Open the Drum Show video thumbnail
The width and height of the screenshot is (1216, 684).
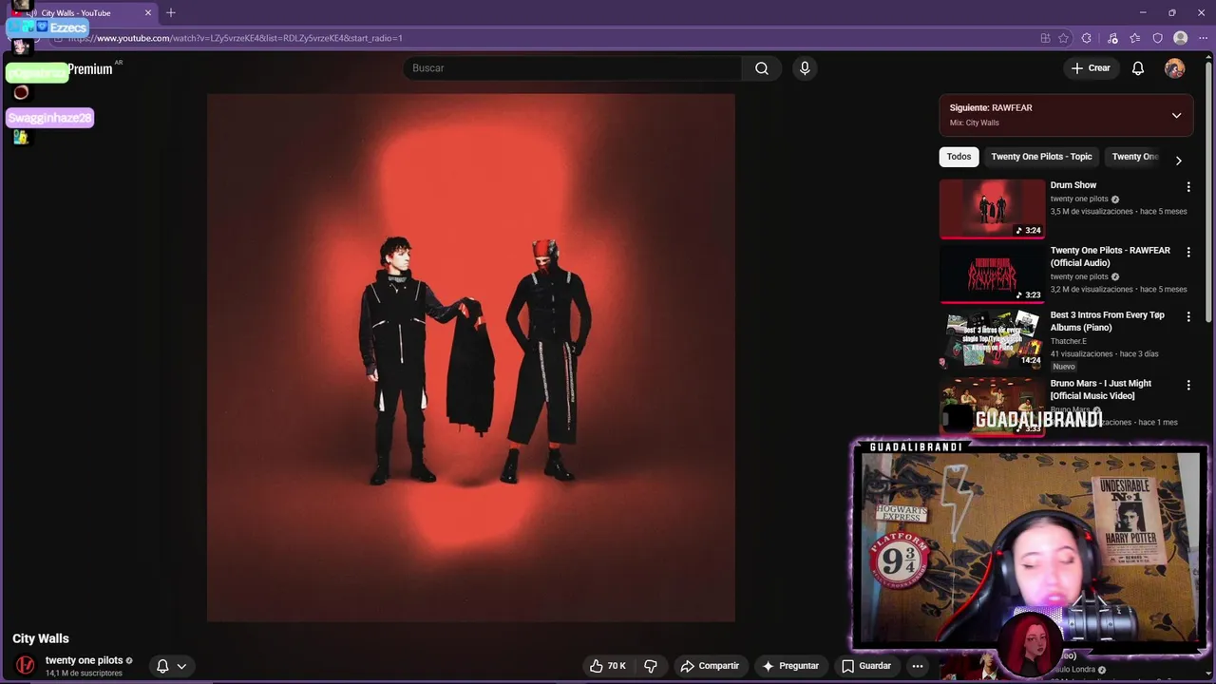pos(992,209)
